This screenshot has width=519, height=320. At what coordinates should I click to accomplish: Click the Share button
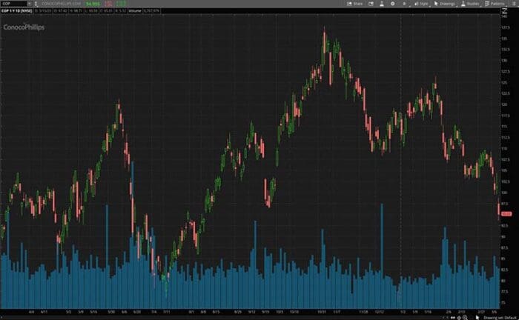(x=354, y=4)
